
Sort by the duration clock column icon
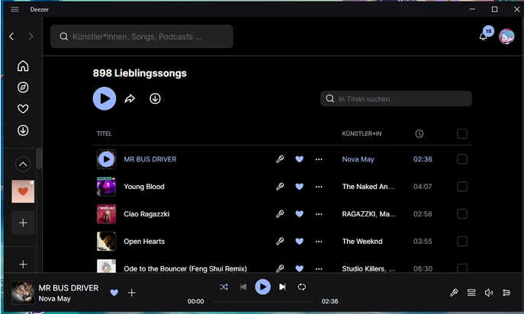419,133
